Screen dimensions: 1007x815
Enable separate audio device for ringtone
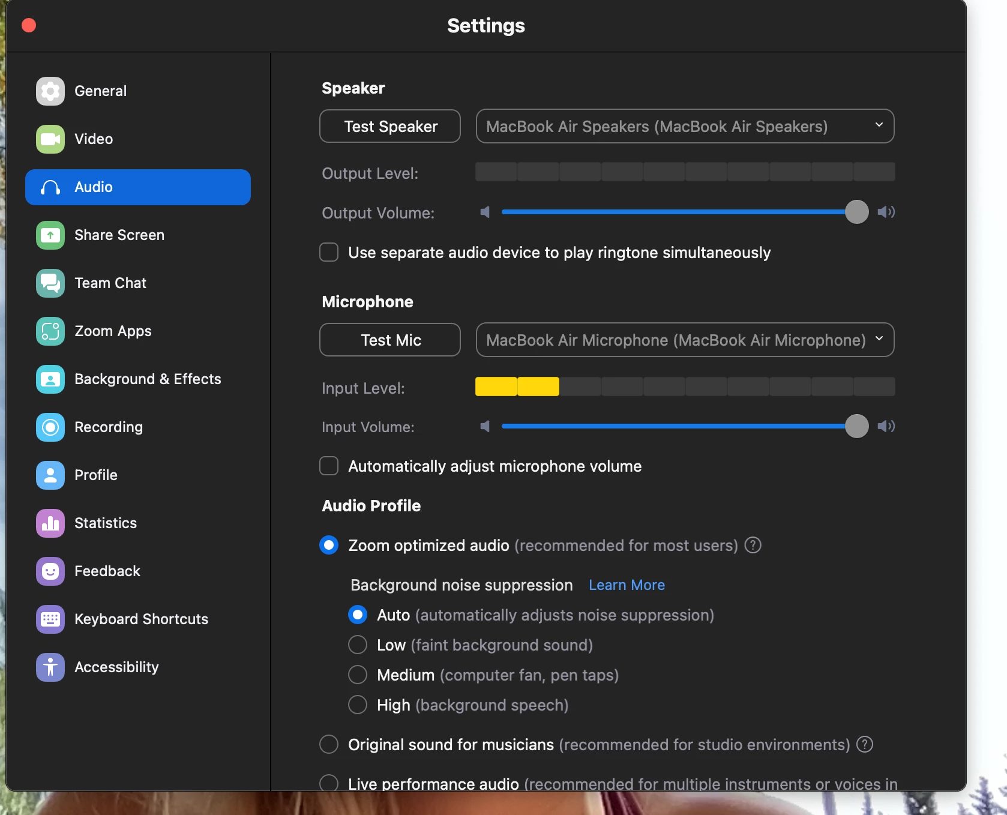point(329,252)
